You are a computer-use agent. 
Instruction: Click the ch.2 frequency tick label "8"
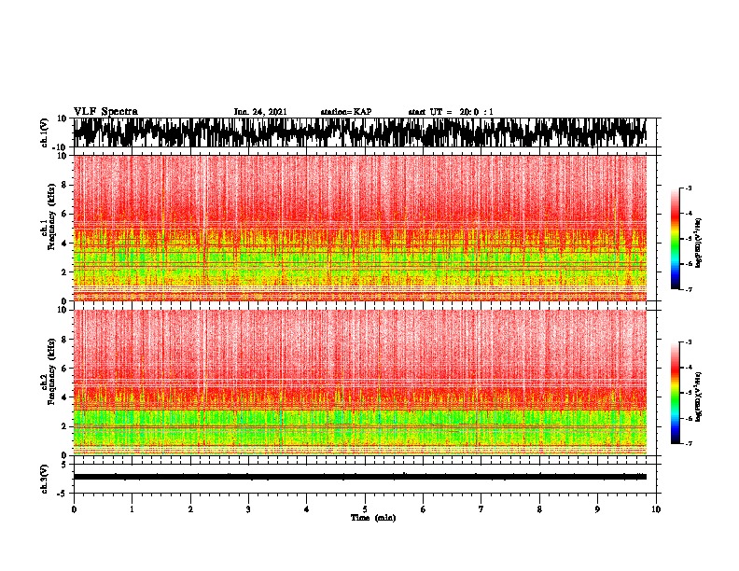[x=64, y=340]
